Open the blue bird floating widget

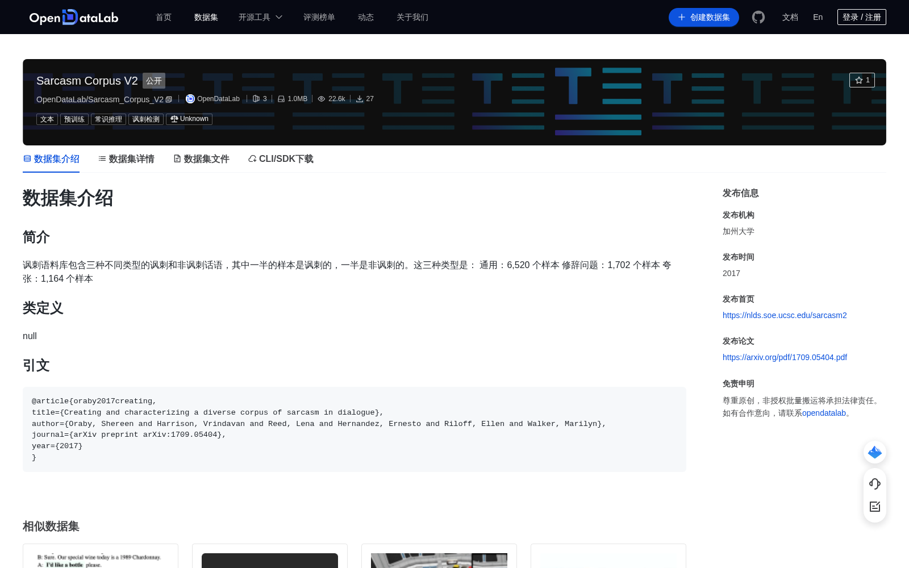[875, 452]
